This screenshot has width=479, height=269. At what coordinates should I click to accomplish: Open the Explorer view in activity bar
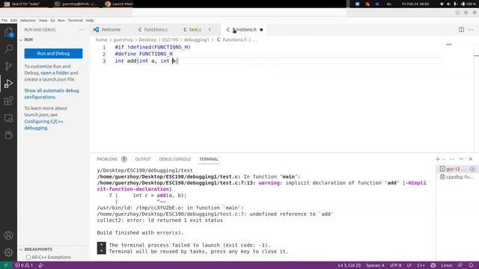click(x=8, y=32)
